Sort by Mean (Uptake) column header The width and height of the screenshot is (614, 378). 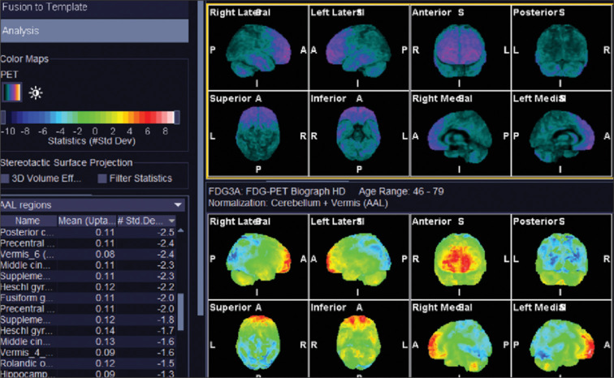point(85,221)
